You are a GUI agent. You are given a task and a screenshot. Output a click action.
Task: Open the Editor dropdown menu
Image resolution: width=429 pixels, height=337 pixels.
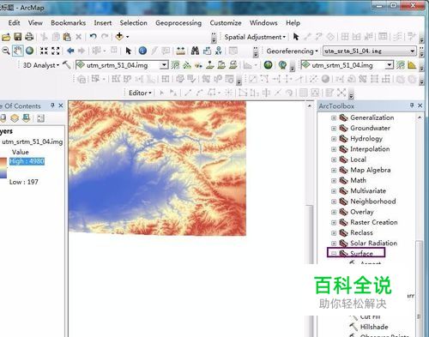pyautogui.click(x=140, y=93)
